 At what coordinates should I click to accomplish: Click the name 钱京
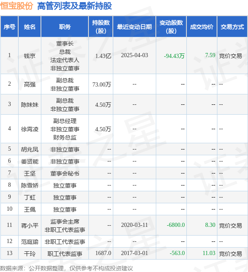pos(30,56)
